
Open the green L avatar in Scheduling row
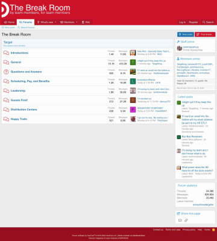click(133, 81)
